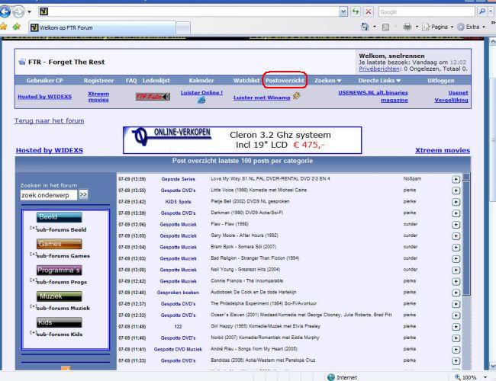Expand the Directe Links dropdown
Viewport: 496px width, 381px height.
[x=379, y=81]
